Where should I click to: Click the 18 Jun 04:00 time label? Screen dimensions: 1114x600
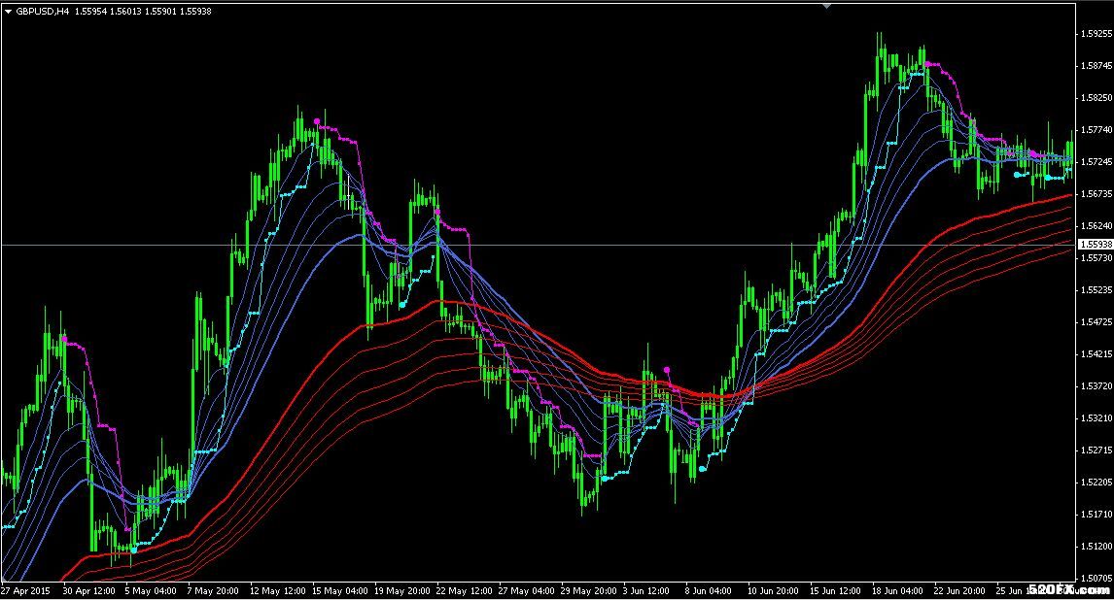[x=898, y=591]
